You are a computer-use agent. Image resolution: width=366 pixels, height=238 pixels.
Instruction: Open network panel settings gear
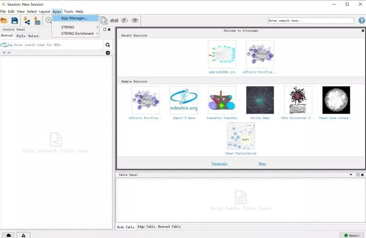108,53
